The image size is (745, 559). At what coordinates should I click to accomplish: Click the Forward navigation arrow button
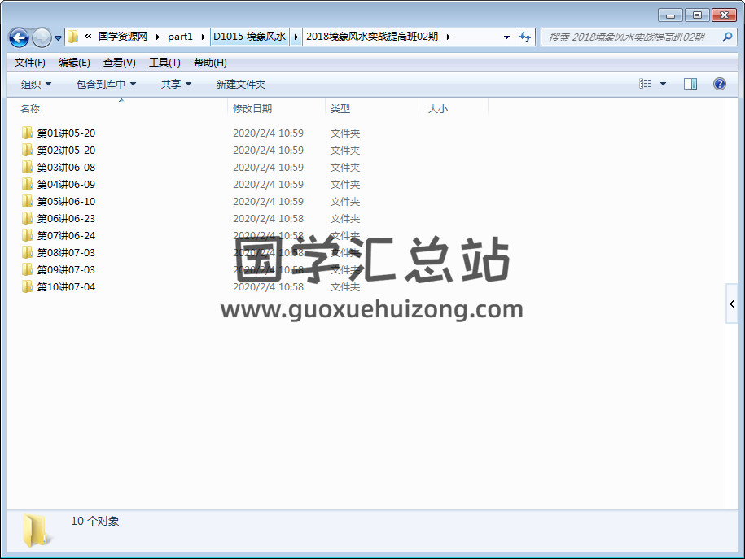click(42, 37)
